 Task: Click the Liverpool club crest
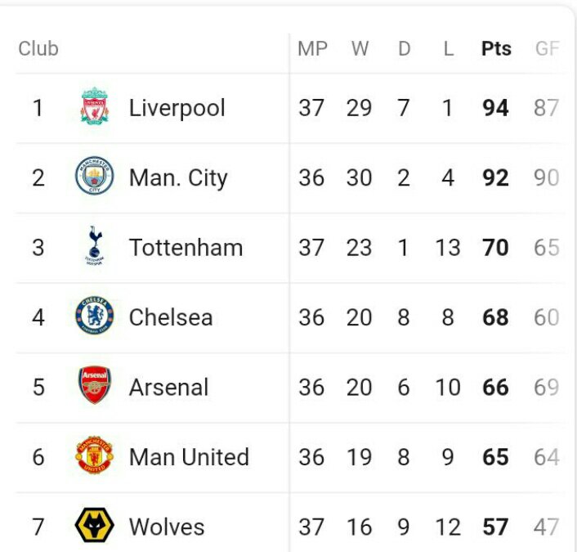(95, 108)
